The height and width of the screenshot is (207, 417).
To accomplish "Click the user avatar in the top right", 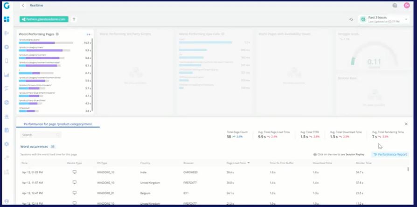I will (407, 5).
